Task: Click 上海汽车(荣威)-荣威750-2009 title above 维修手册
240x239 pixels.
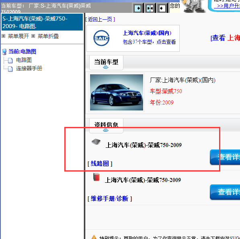Action: (x=143, y=180)
